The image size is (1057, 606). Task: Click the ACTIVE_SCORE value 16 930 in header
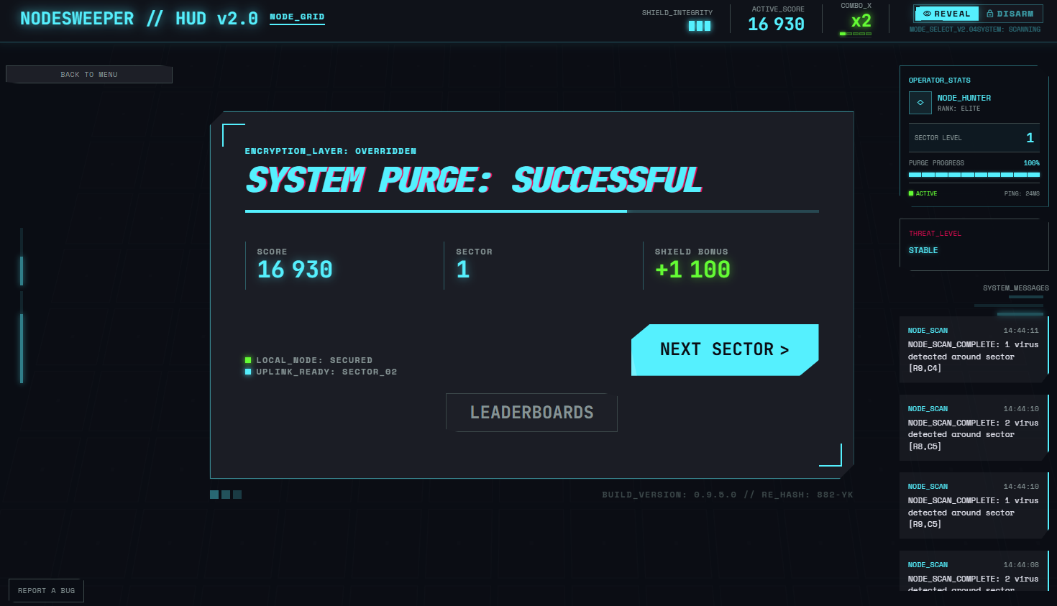coord(777,24)
